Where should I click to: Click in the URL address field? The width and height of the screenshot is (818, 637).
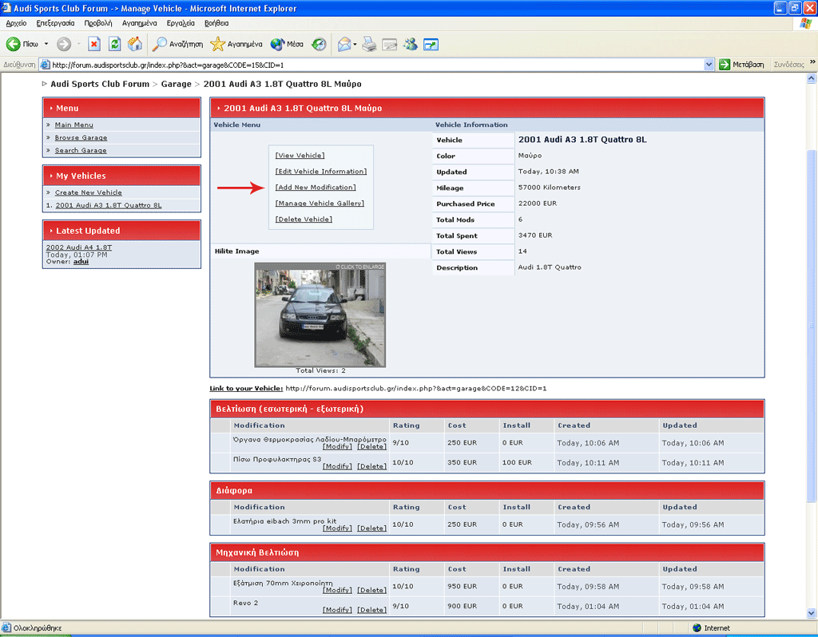(x=375, y=65)
